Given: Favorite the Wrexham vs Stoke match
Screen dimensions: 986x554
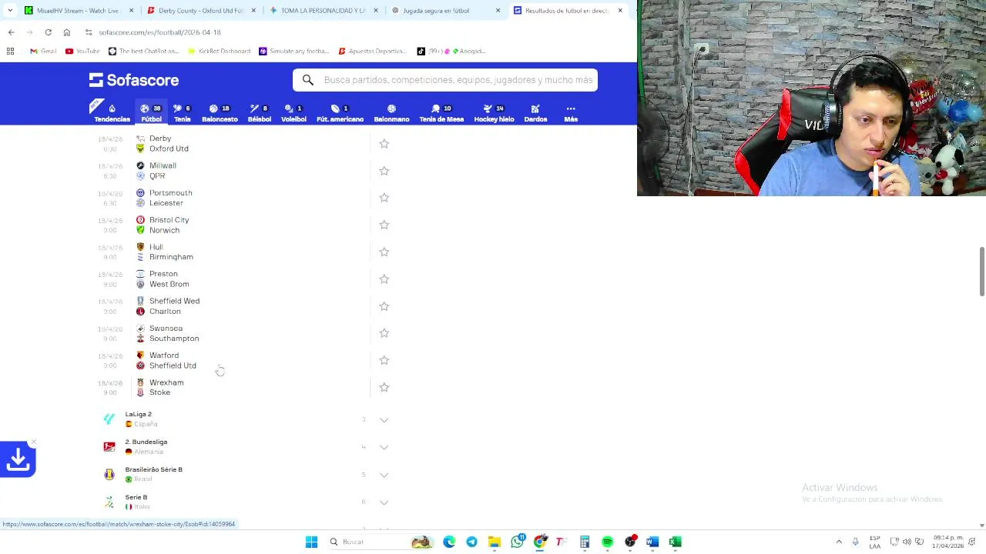Looking at the screenshot, I should 384,387.
